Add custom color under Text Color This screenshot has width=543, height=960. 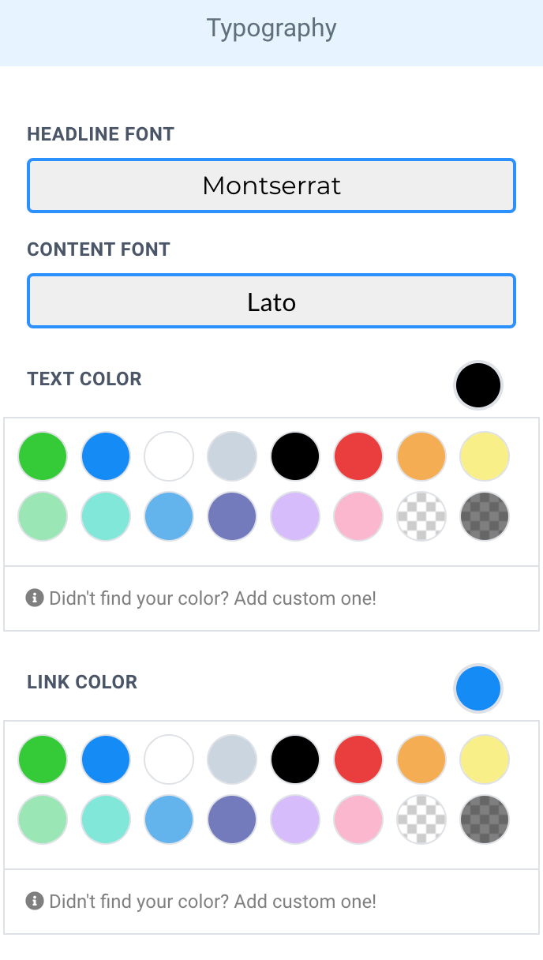point(212,598)
